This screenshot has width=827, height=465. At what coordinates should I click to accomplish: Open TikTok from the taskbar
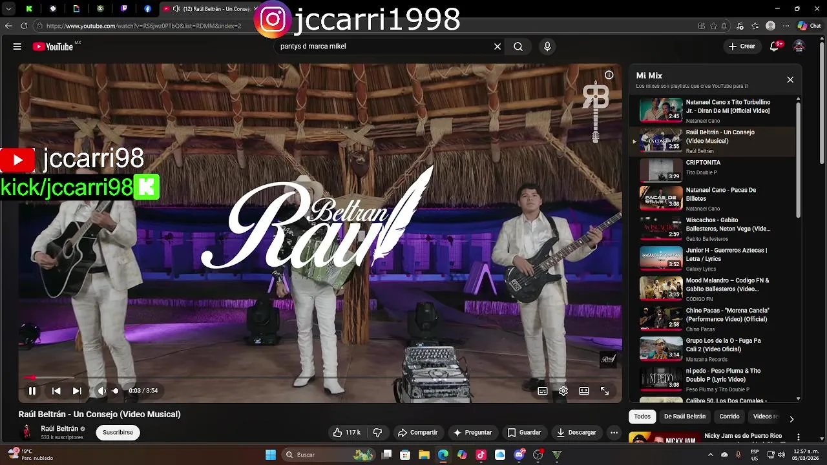click(x=481, y=455)
